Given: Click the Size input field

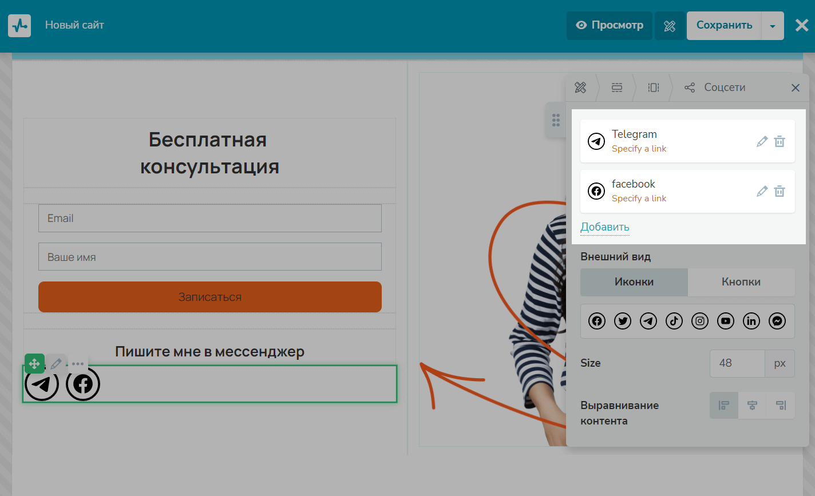Looking at the screenshot, I should click(737, 363).
